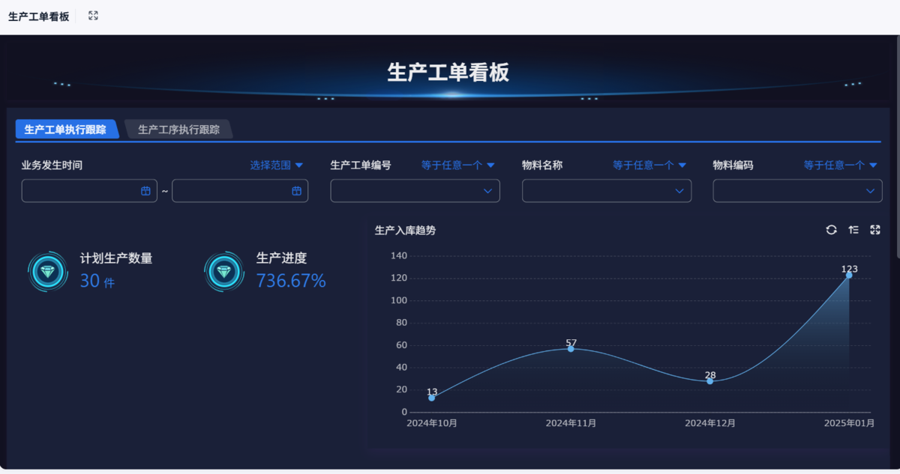Expand the 生产工单编号 dropdown box
This screenshot has height=474, width=900.
coord(415,191)
